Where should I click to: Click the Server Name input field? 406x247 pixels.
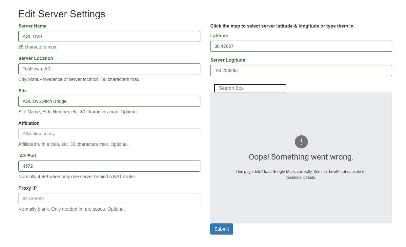click(x=109, y=36)
